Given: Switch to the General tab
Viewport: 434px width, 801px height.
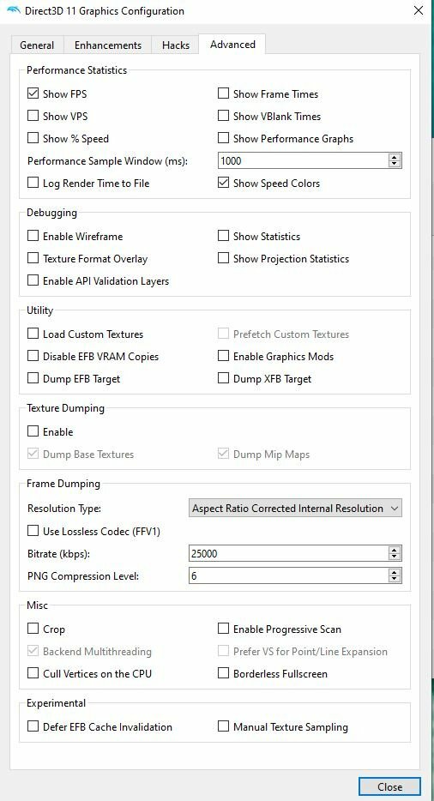Looking at the screenshot, I should click(x=37, y=45).
